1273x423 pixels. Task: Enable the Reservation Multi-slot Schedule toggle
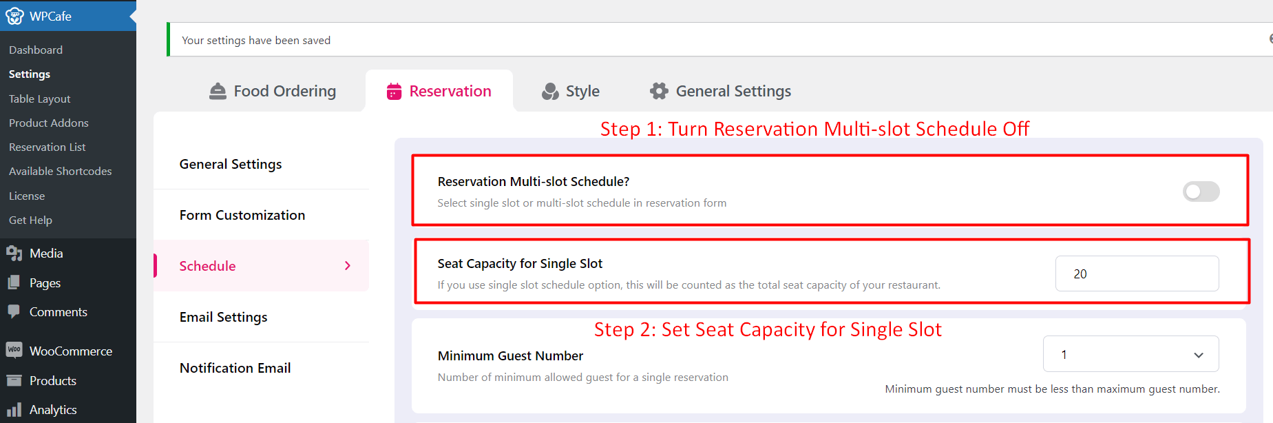click(x=1201, y=192)
